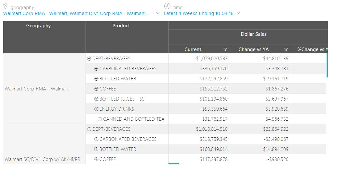Viewport: 337px width, 176px height.
Task: Select the Product column header
Action: (121, 26)
